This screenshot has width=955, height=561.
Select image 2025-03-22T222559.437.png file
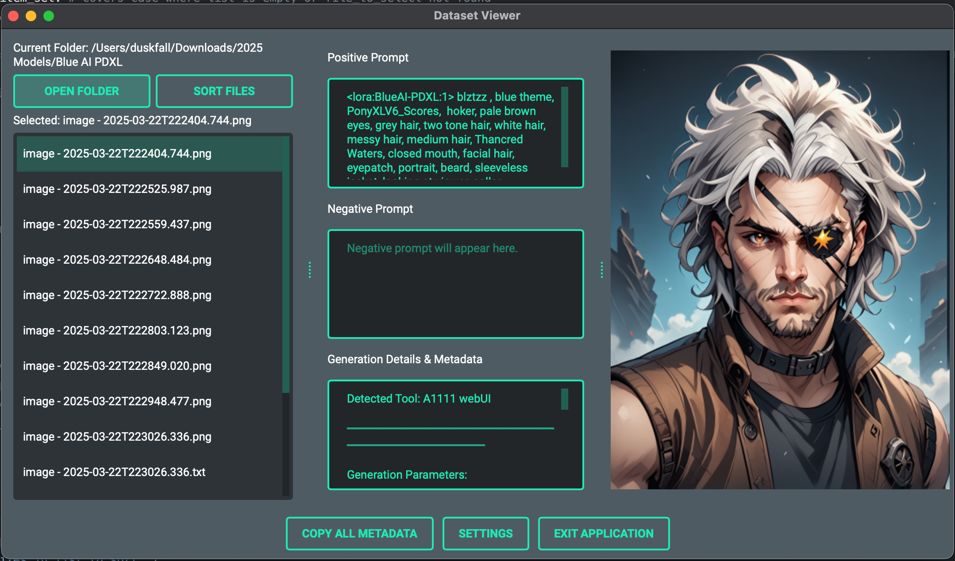[117, 224]
